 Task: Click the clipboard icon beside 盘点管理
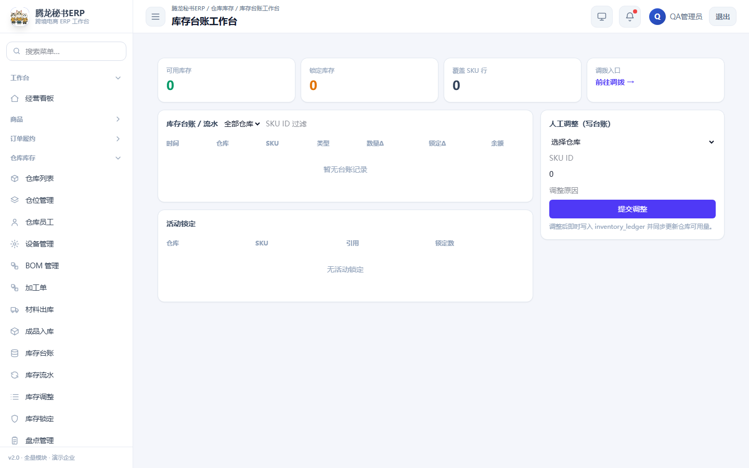[x=15, y=440]
